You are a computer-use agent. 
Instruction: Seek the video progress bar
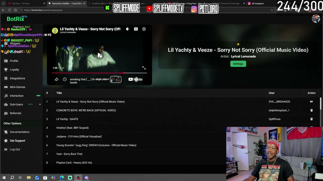[x=99, y=73]
